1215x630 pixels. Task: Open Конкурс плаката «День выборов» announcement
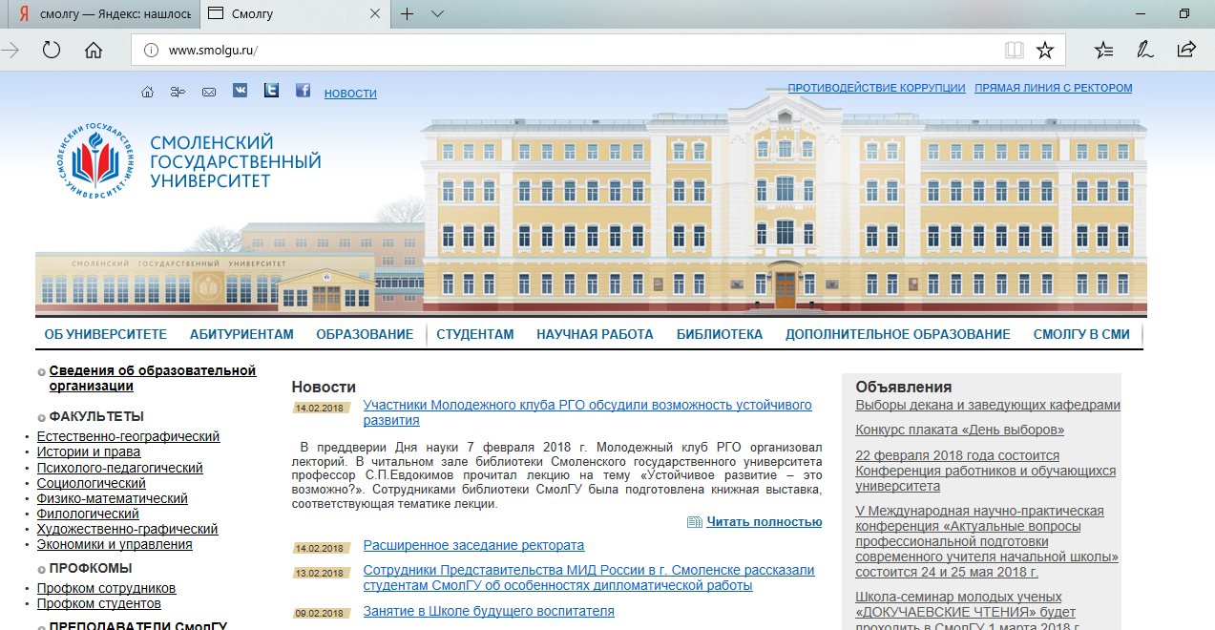960,430
